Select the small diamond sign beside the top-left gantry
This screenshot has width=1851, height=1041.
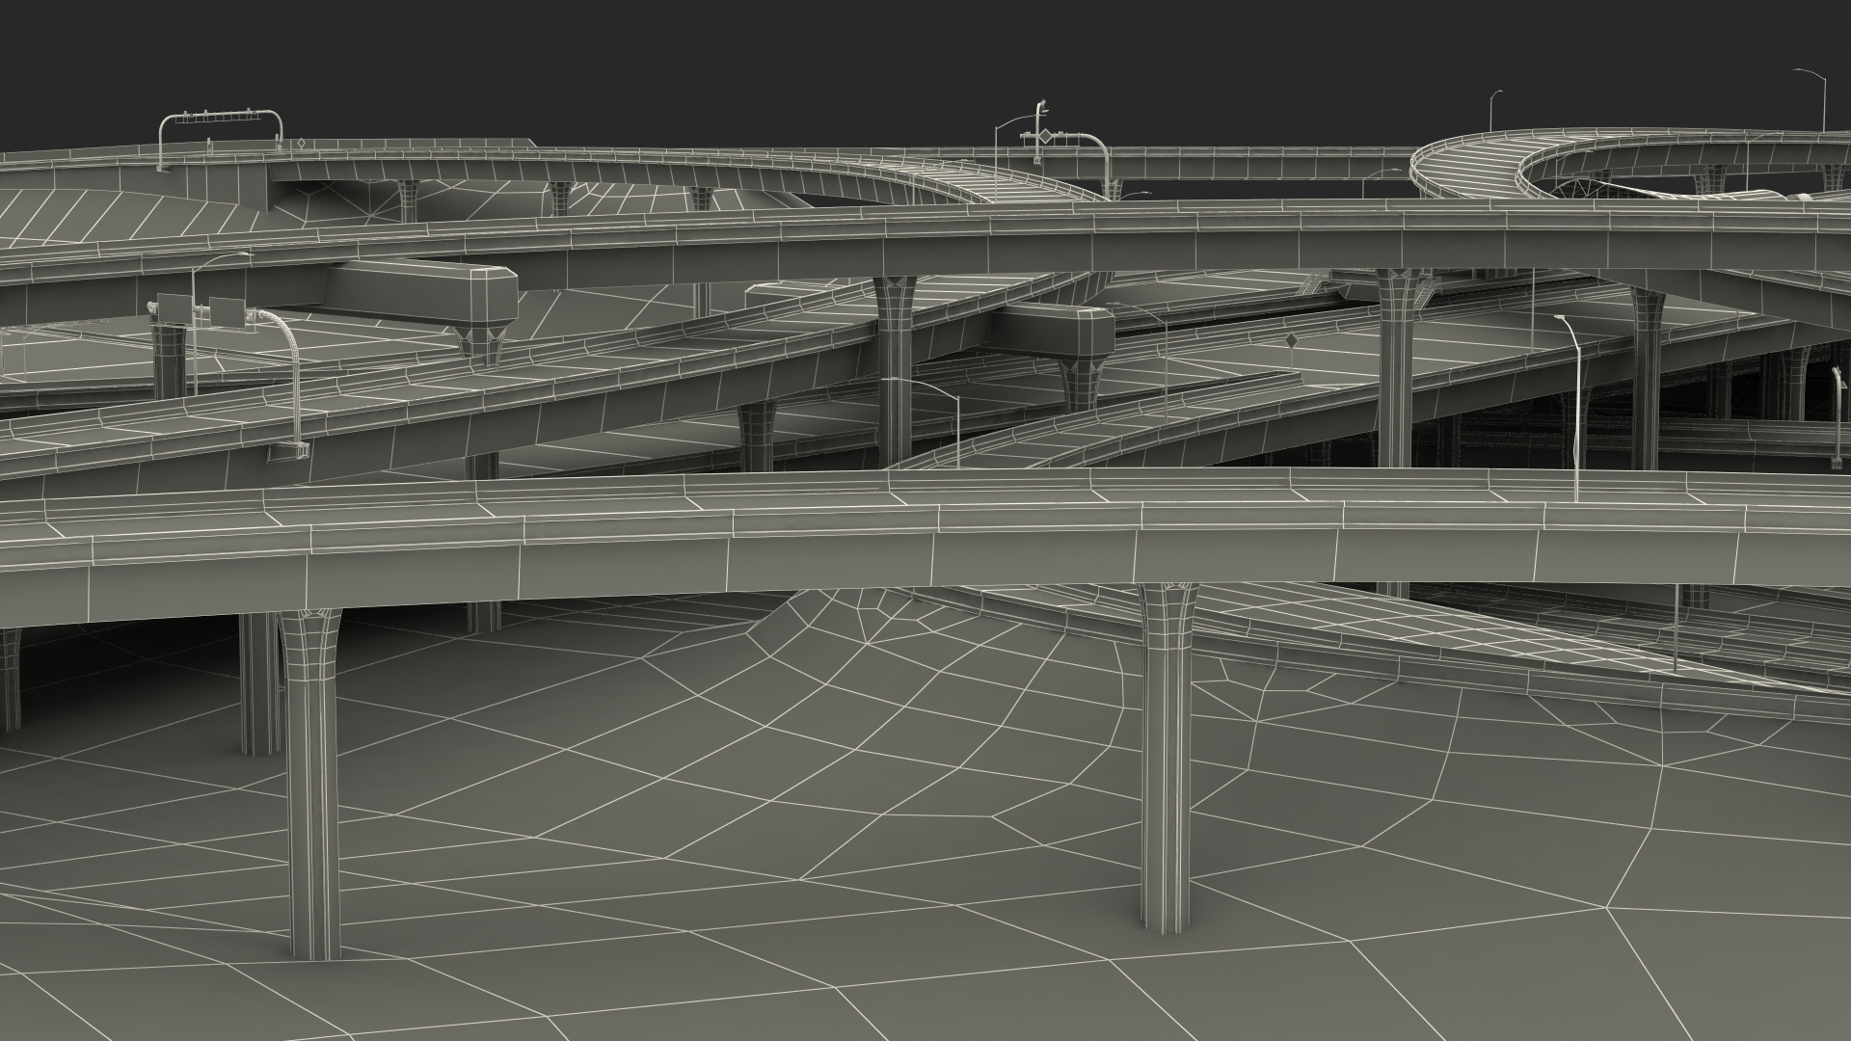pos(303,145)
